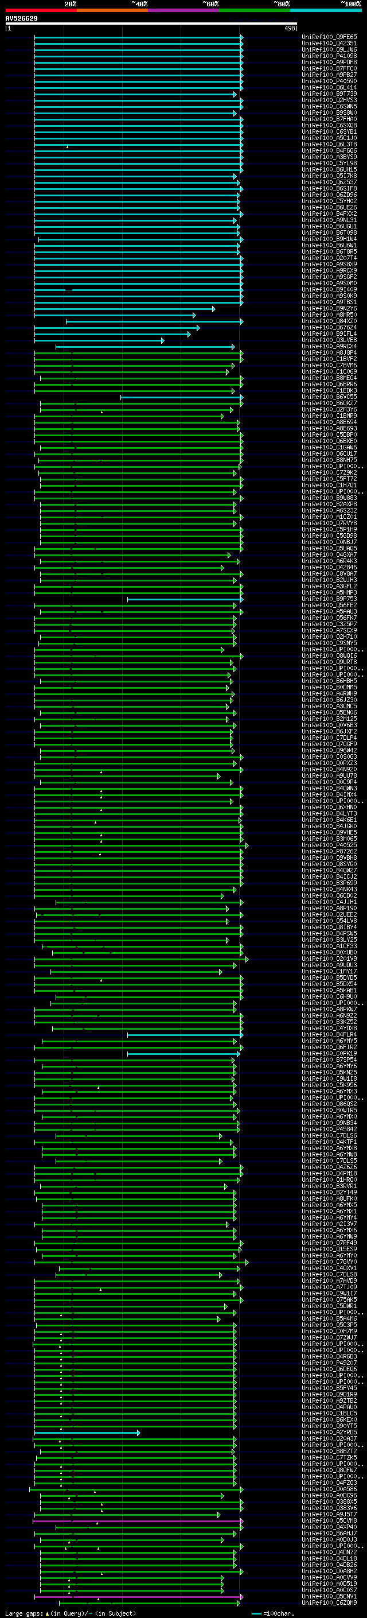This screenshot has width=367, height=1618.
Task: Click the orange ~40% identity legend segment
Action: pyautogui.click(x=112, y=10)
